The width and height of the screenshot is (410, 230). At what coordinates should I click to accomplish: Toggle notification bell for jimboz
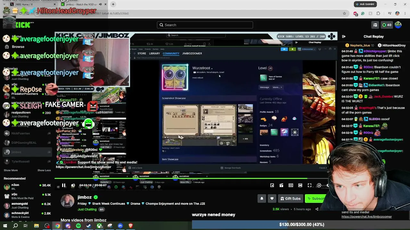pos(262,199)
